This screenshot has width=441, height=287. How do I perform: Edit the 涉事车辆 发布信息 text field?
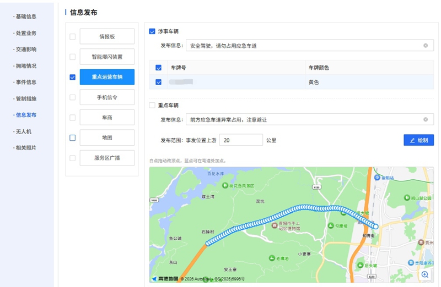[x=310, y=46]
